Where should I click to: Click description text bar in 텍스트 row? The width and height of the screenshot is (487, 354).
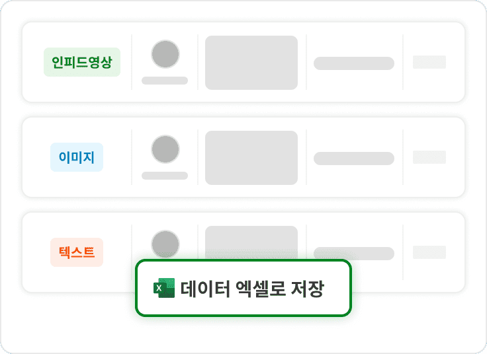pyautogui.click(x=354, y=253)
